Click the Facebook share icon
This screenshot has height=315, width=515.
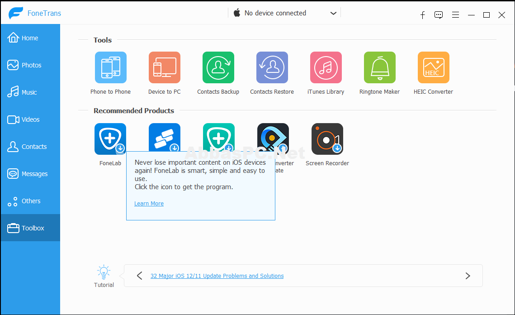pos(423,15)
